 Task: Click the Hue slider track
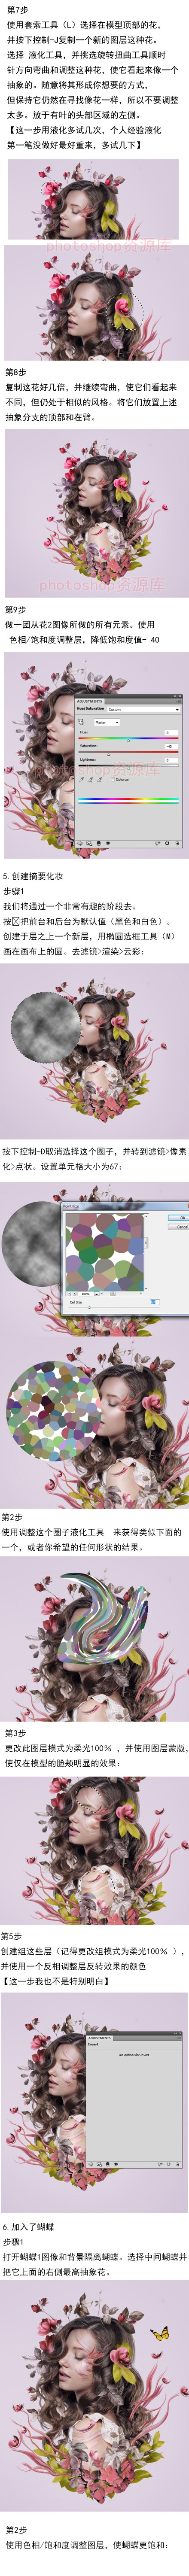point(128,739)
